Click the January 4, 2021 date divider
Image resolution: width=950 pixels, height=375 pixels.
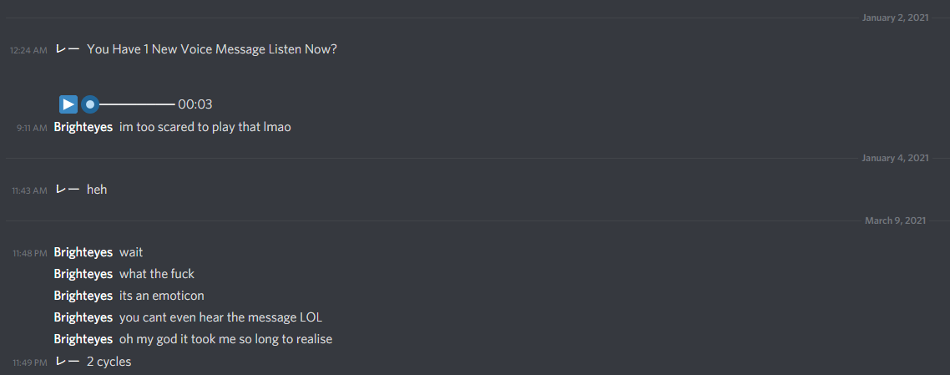895,158
